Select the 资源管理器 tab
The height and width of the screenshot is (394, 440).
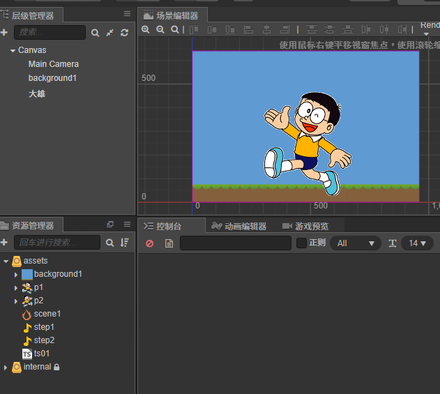pyautogui.click(x=31, y=225)
